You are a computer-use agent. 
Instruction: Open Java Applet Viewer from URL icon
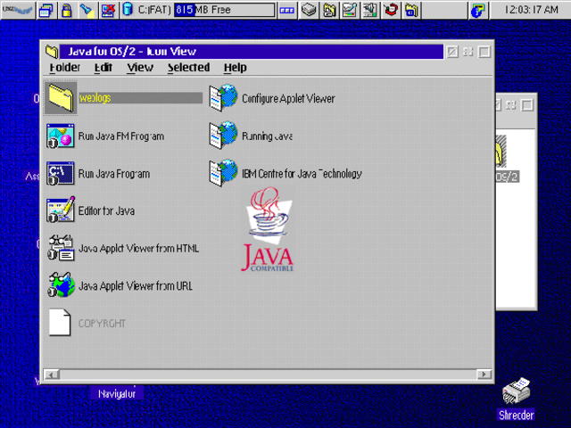[61, 285]
